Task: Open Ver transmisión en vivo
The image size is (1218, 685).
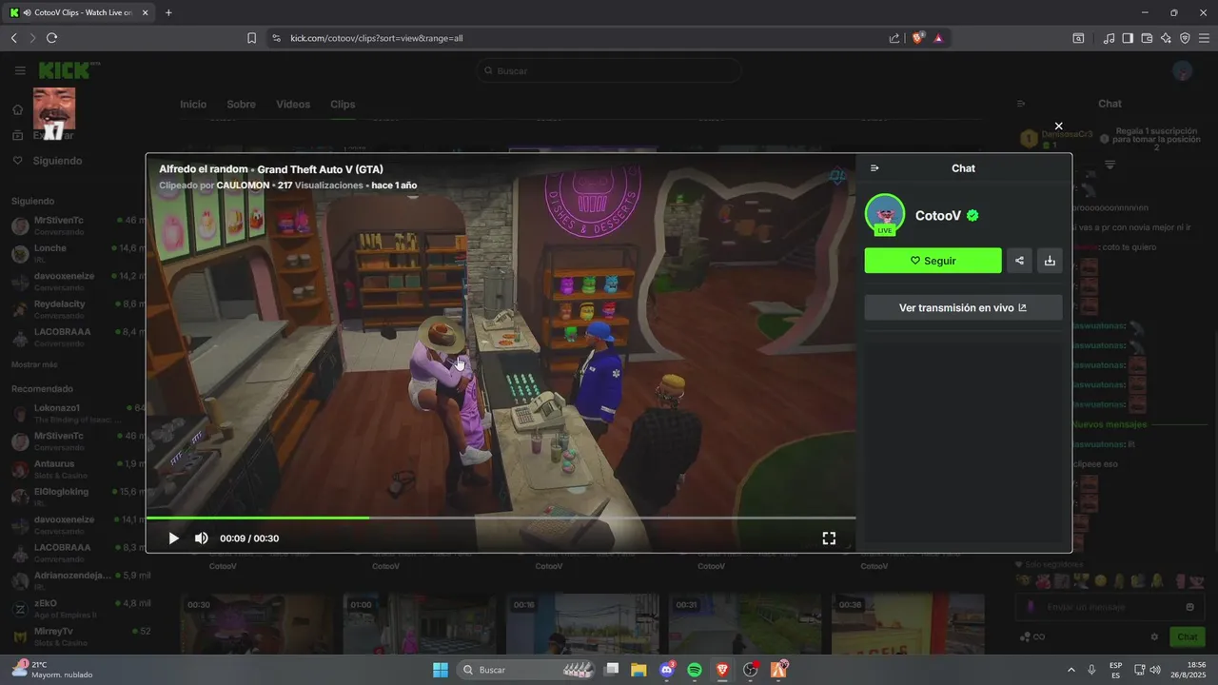Action: 963,307
